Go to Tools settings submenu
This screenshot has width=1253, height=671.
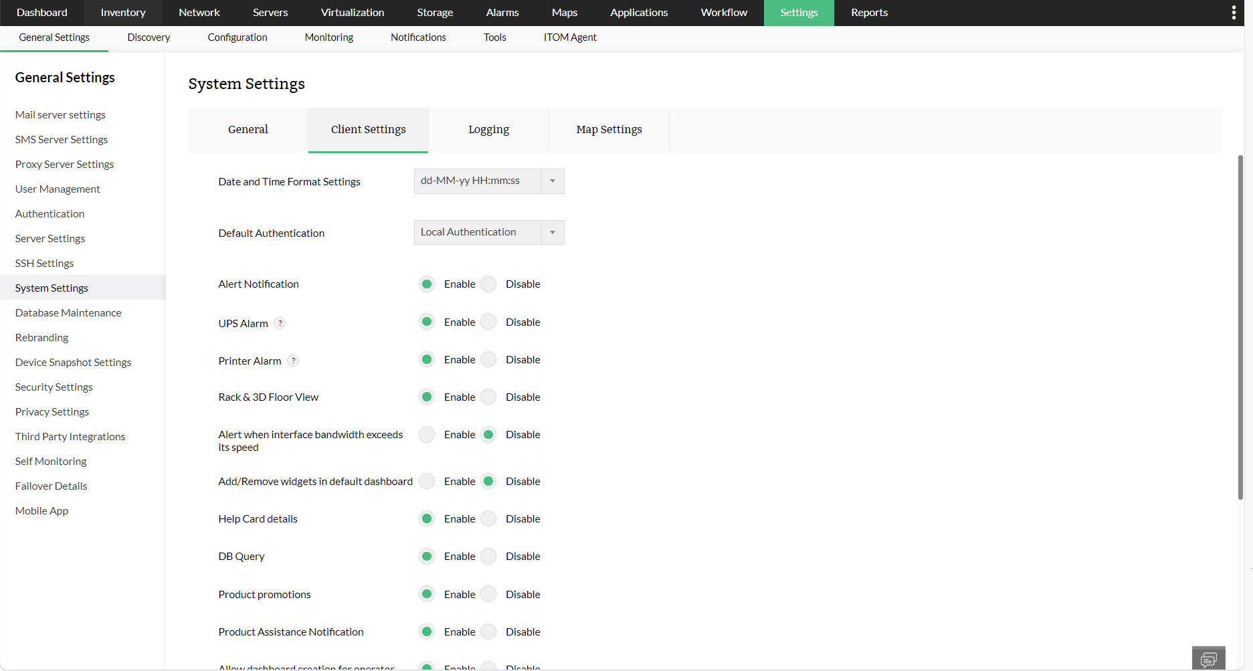495,37
